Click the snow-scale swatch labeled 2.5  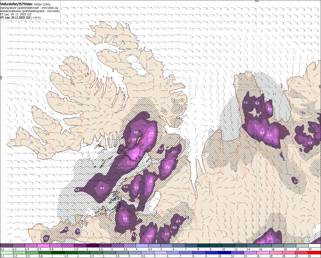coord(105,245)
